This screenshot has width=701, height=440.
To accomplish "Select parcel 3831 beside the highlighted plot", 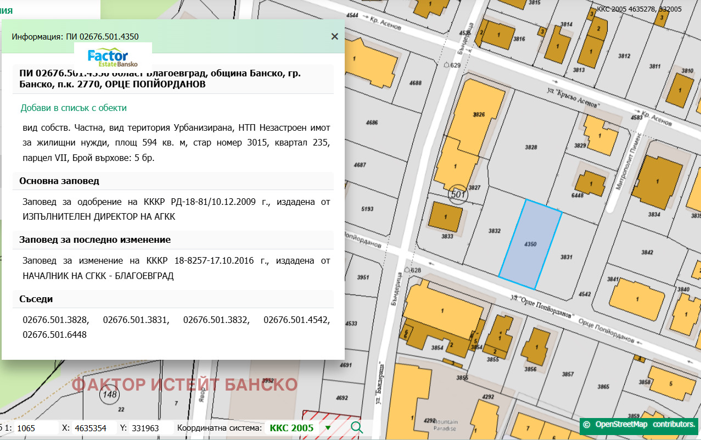I will tap(567, 257).
